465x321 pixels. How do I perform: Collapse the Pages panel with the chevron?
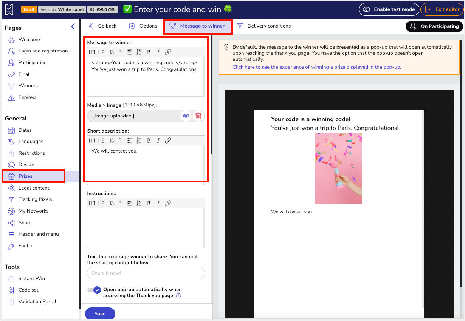[x=73, y=26]
